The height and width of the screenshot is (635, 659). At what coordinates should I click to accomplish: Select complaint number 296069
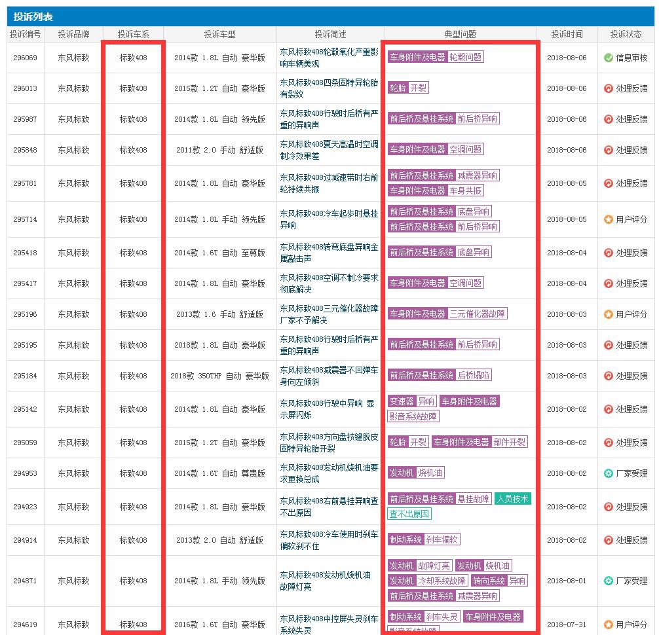click(x=25, y=58)
